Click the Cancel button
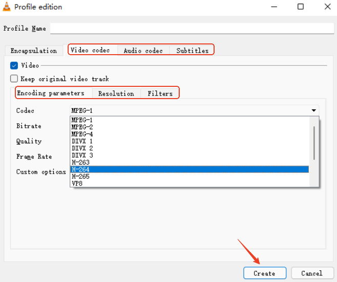The width and height of the screenshot is (337, 282). pyautogui.click(x=311, y=273)
